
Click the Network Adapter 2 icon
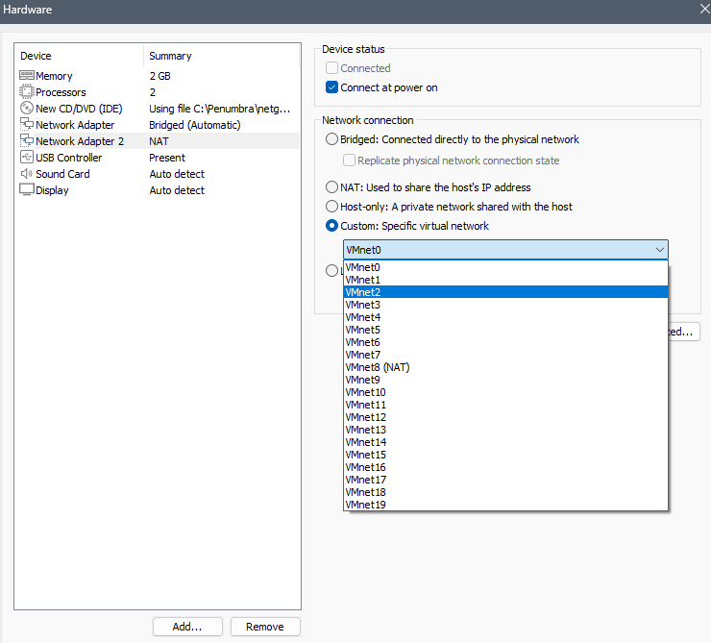[27, 140]
